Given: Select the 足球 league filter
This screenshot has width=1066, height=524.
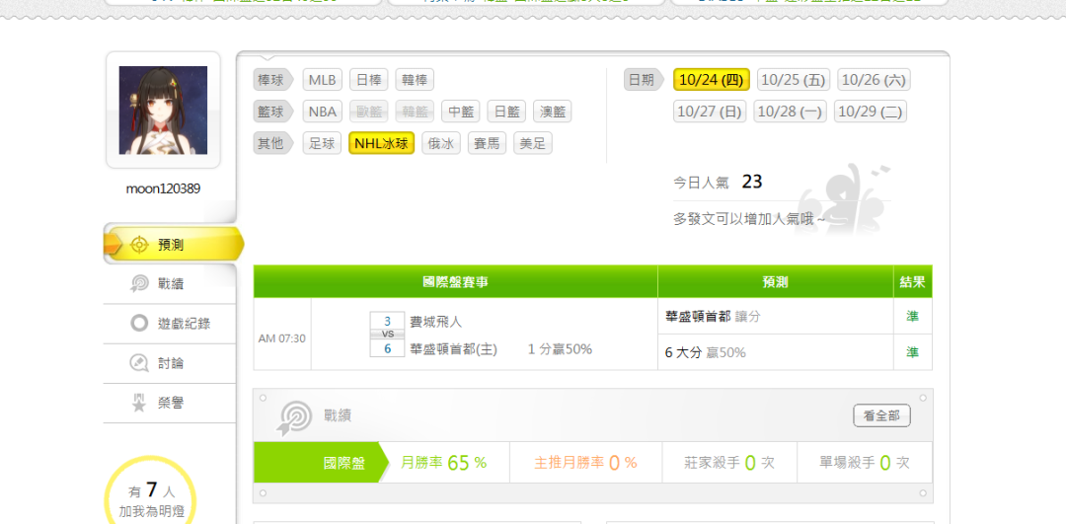Looking at the screenshot, I should click(322, 143).
